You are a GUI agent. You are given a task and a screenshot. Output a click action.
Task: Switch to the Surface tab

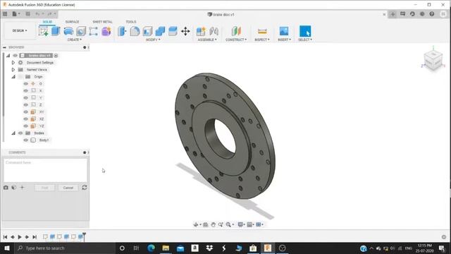click(x=72, y=22)
